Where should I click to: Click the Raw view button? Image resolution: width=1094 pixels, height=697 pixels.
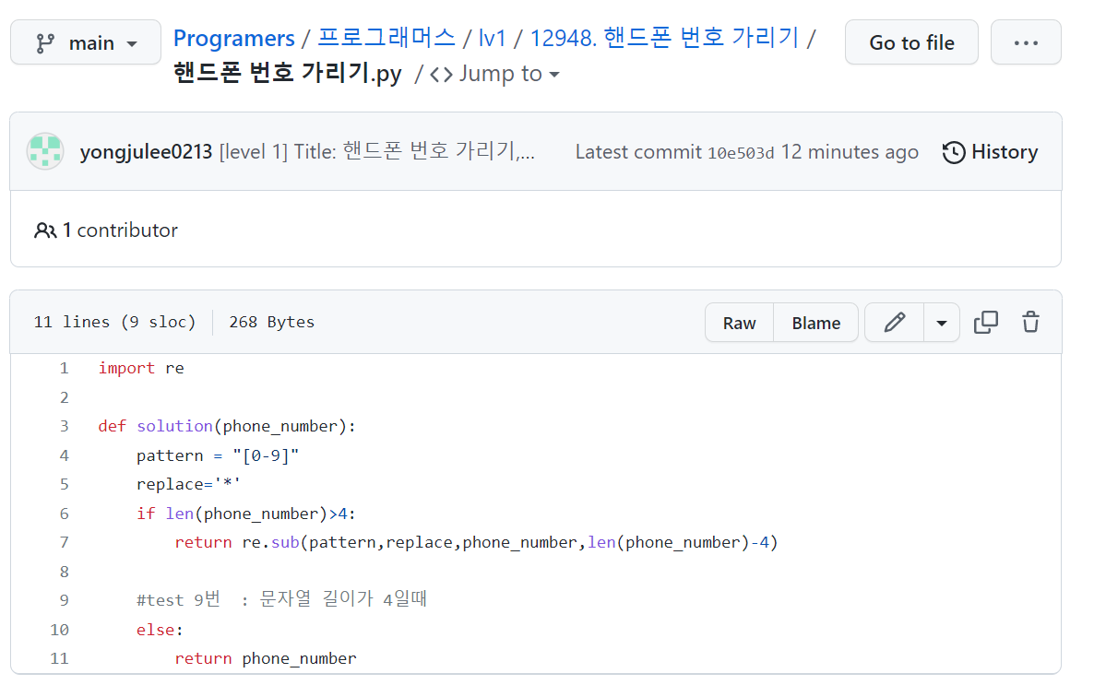[739, 323]
